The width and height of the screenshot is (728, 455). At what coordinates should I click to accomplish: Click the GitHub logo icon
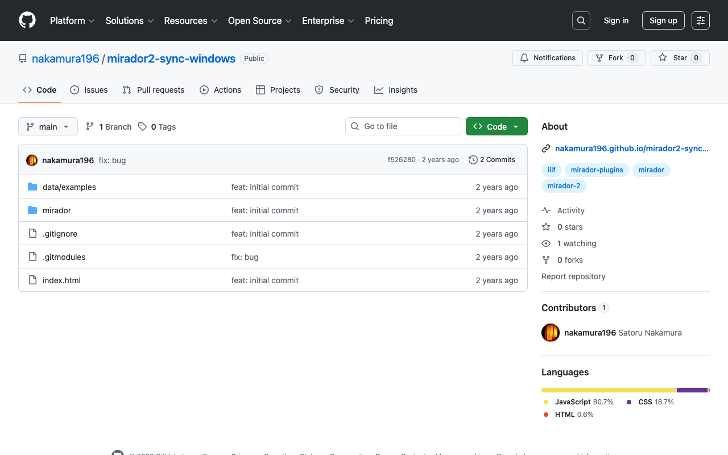[x=27, y=20]
